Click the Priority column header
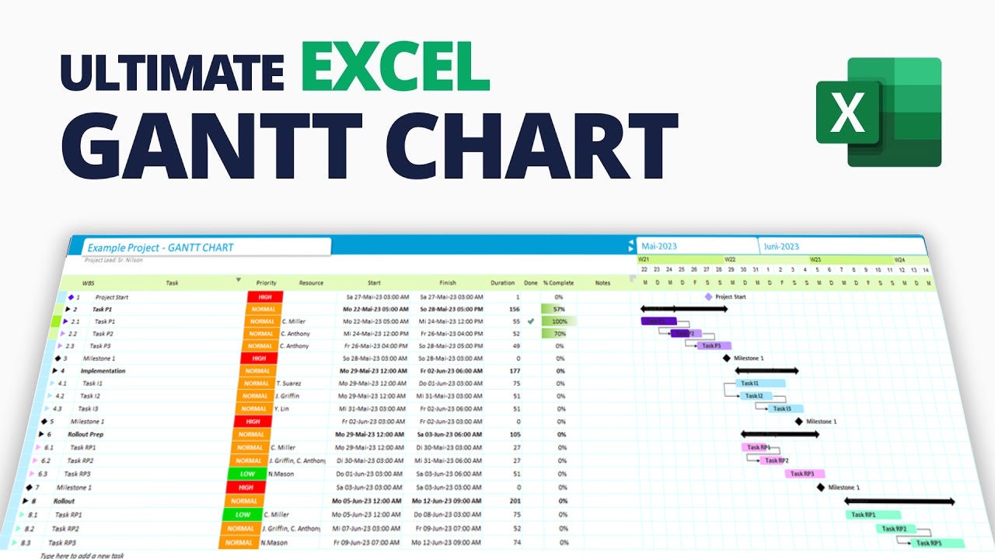The image size is (995, 559). [266, 283]
